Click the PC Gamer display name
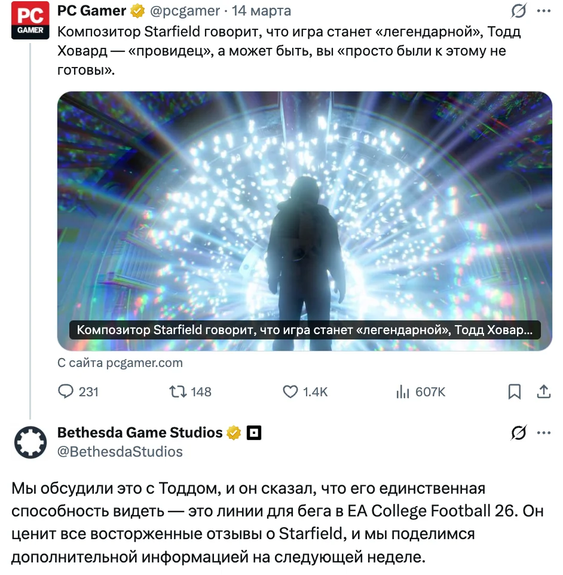Image resolution: width=563 pixels, height=575 pixels. click(92, 11)
